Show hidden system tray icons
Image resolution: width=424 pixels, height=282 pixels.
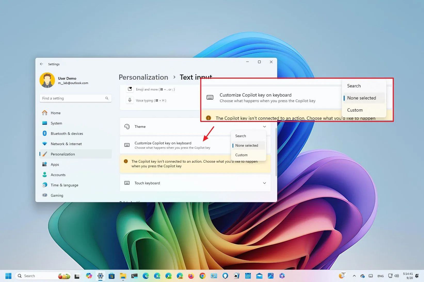(354, 276)
